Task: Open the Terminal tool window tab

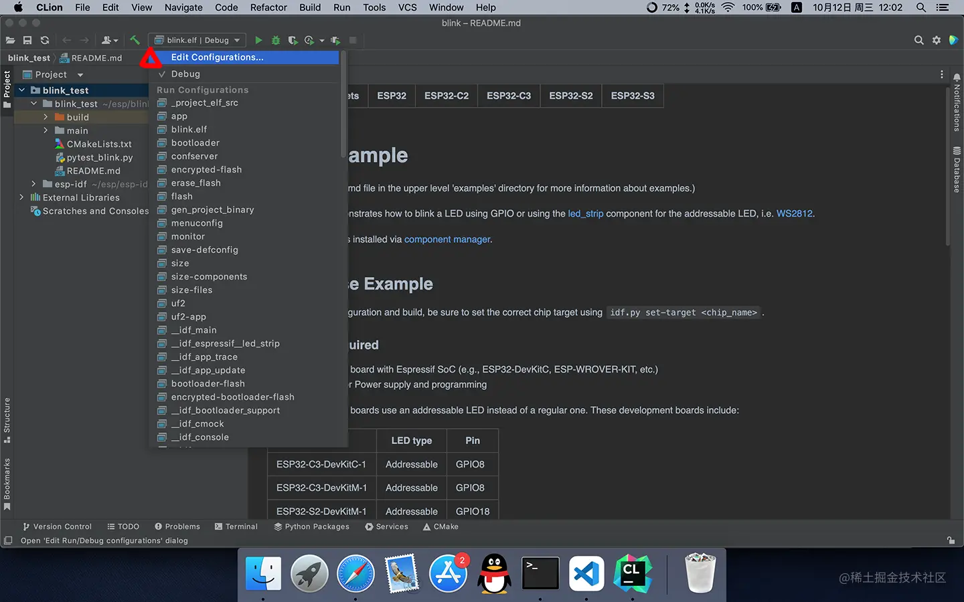Action: point(236,527)
